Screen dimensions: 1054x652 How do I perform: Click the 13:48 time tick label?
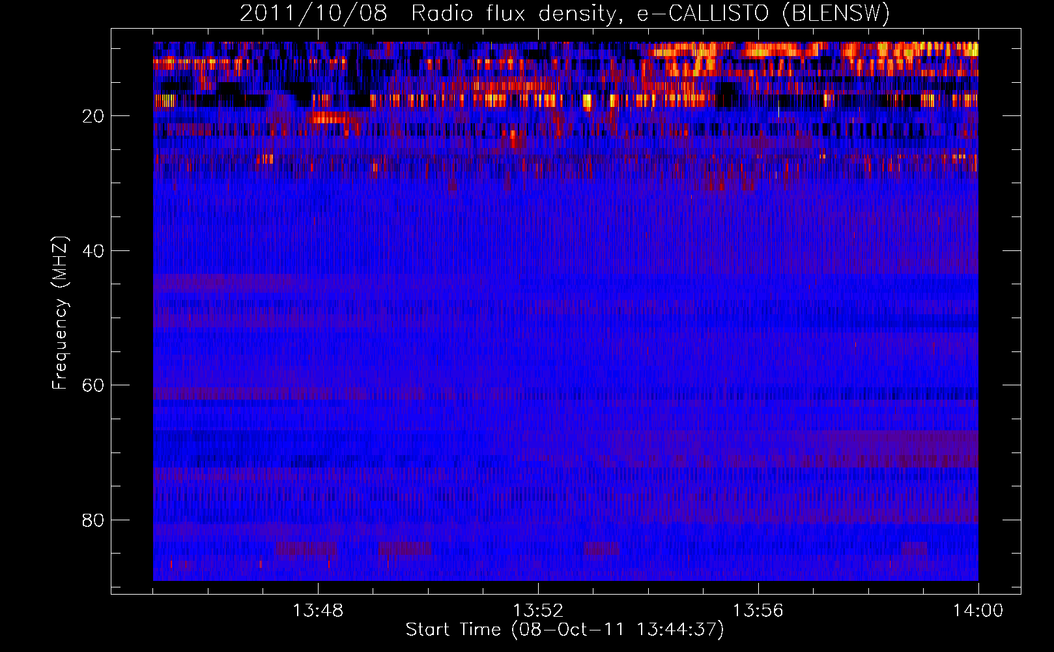318,611
